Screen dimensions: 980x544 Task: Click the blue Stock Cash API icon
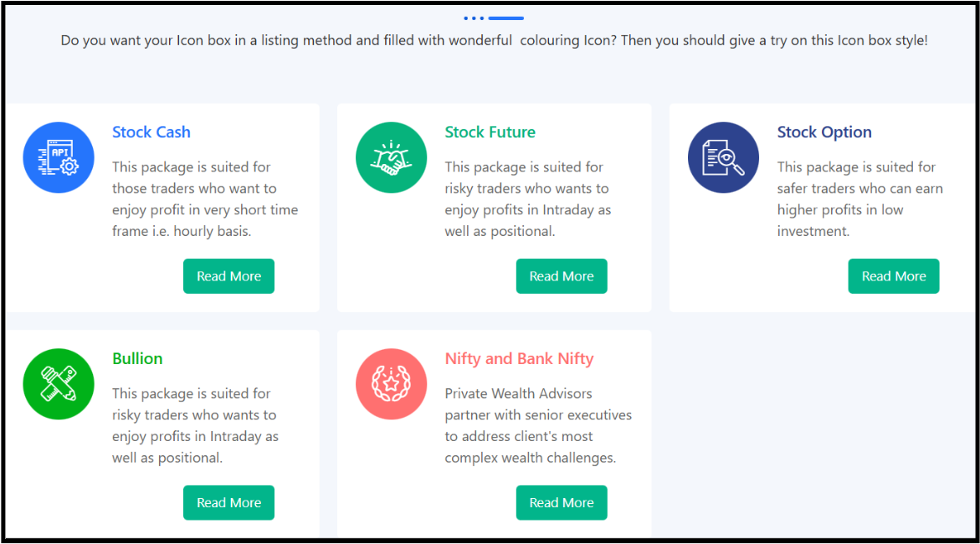[x=59, y=158]
